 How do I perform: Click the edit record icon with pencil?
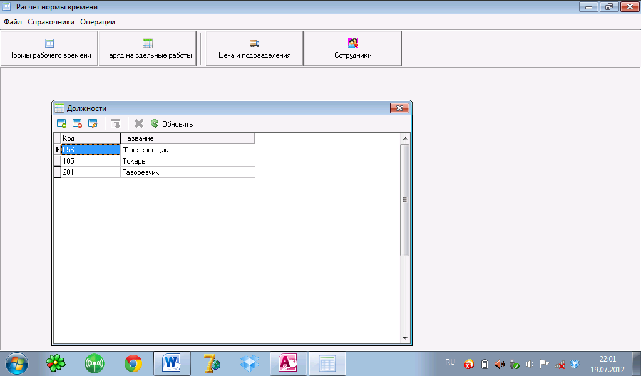93,123
